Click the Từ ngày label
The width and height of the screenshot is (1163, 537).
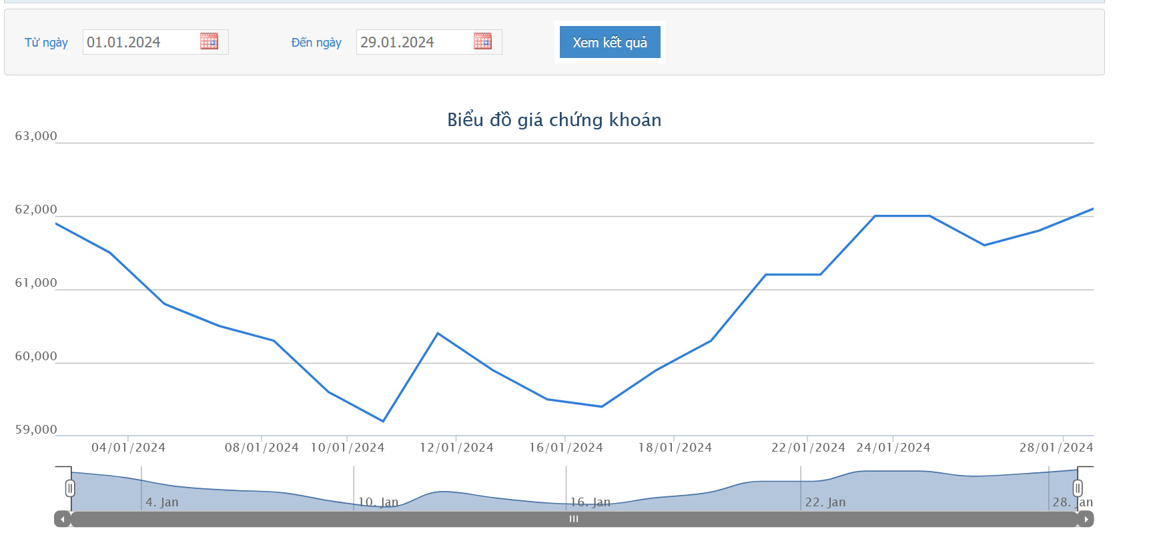point(46,43)
